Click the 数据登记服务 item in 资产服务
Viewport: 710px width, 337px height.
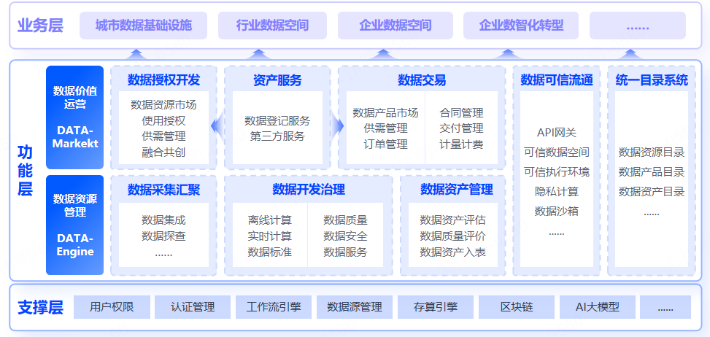277,120
